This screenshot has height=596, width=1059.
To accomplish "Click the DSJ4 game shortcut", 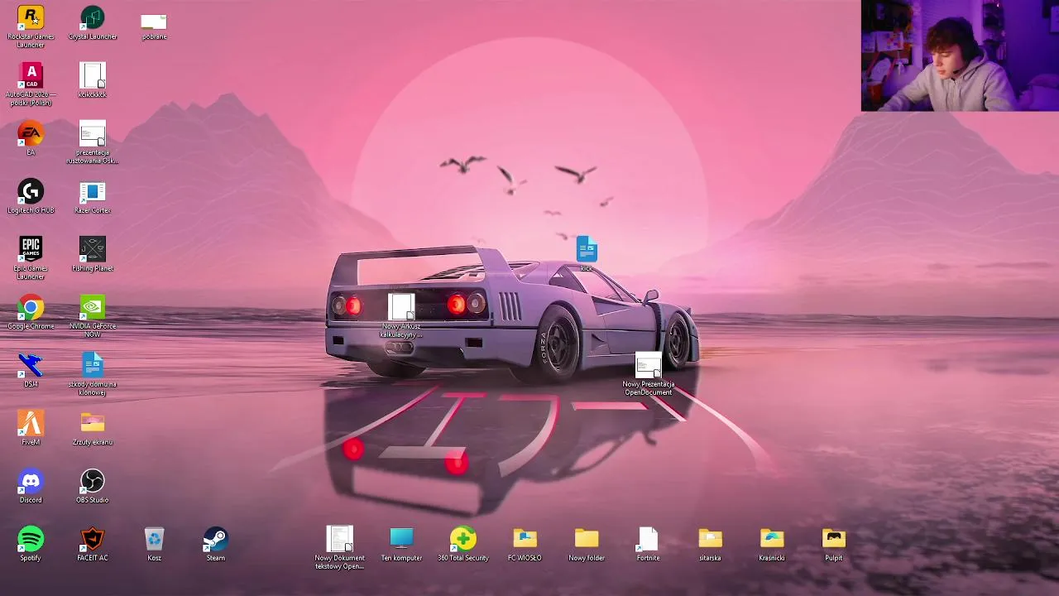I will coord(31,370).
